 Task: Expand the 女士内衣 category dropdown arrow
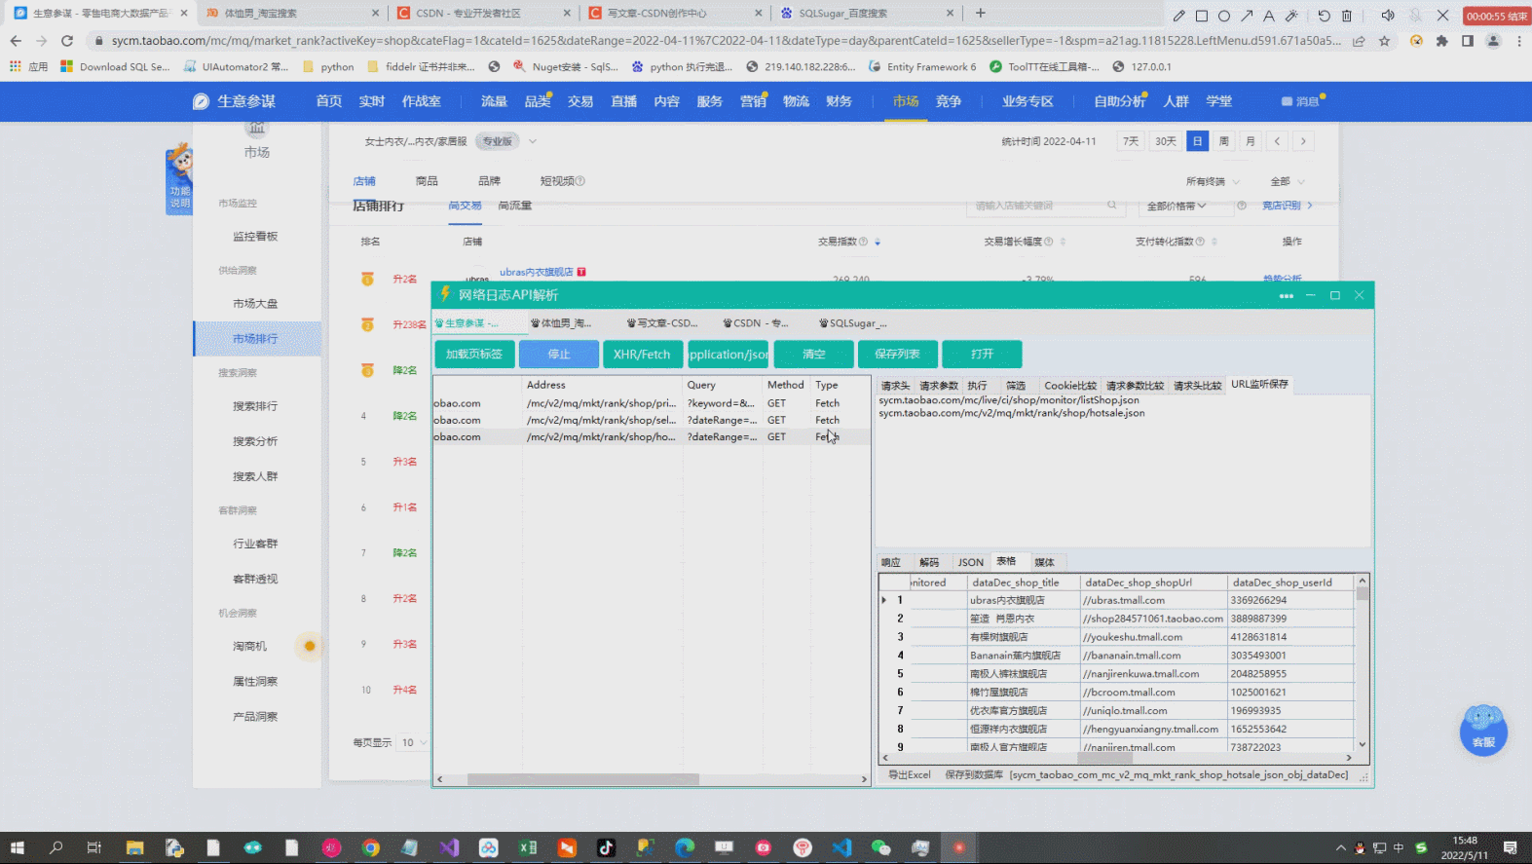coord(533,141)
